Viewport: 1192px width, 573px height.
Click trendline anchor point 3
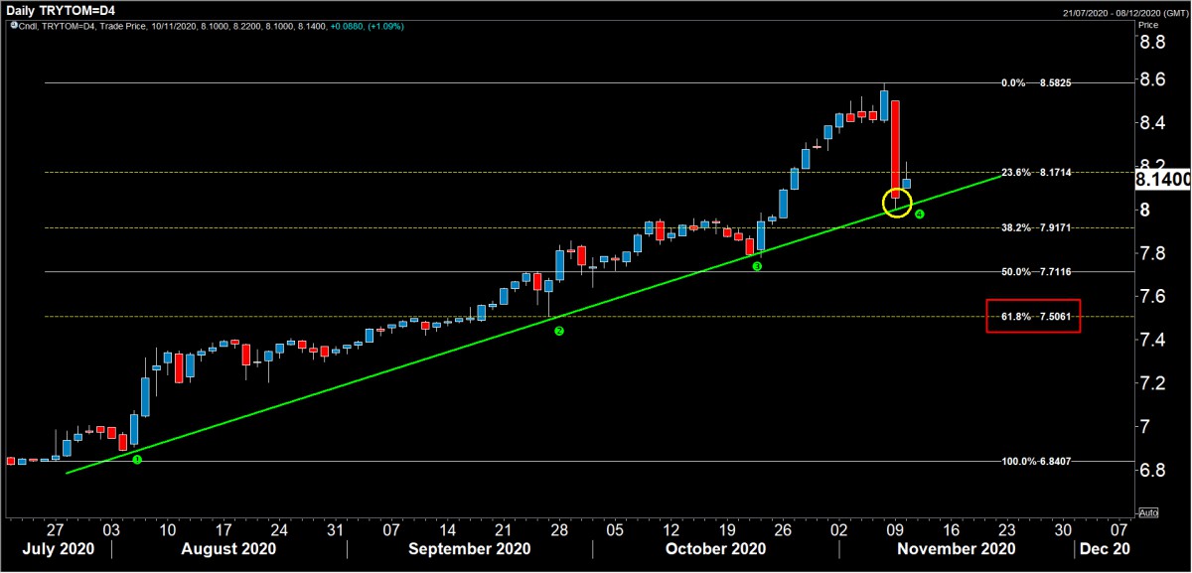[757, 266]
